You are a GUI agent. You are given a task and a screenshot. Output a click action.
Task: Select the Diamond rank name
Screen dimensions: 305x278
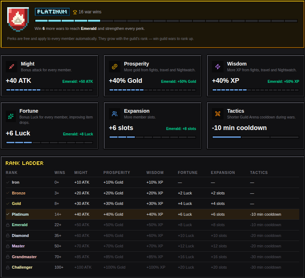point(21,236)
